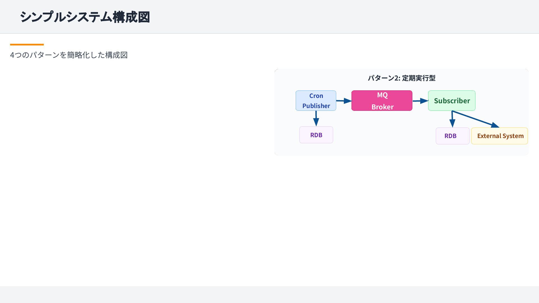Click arrow from Cron Publisher to MQ Broker
The image size is (539, 303).
click(x=344, y=101)
